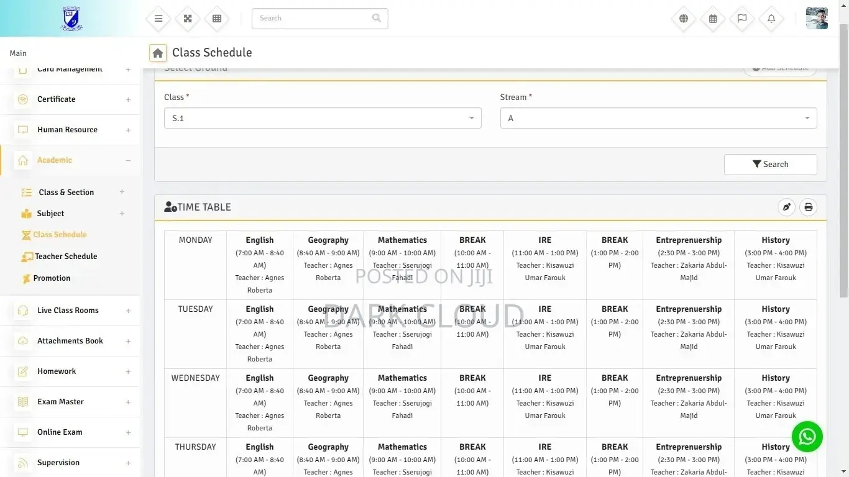
Task: Select the TUESDAY row label
Action: point(195,309)
